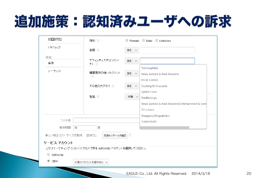Screen dimensions: 257x178
Task: Click the 見積もりデータを確認 button
Action: coord(115,135)
